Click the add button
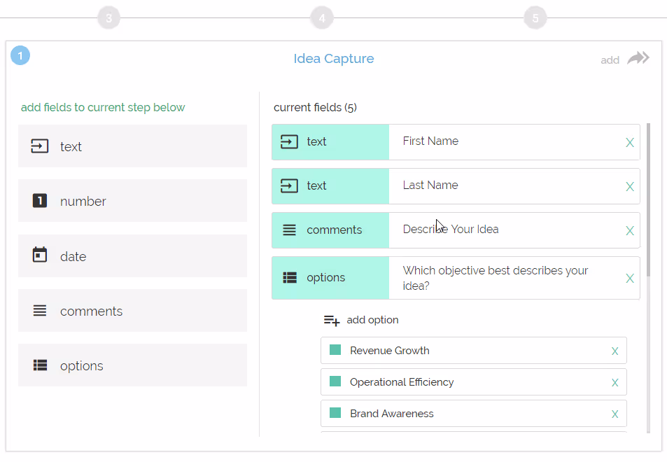667x462 pixels. pos(608,59)
